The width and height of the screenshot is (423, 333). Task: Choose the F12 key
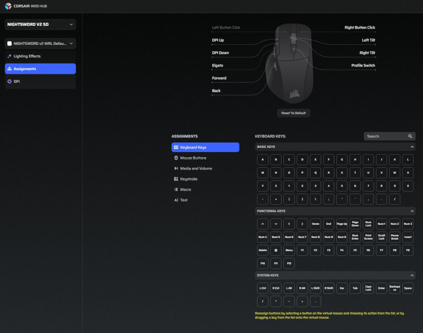(x=289, y=263)
